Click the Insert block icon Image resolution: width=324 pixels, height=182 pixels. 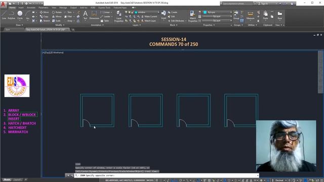[x=164, y=15]
